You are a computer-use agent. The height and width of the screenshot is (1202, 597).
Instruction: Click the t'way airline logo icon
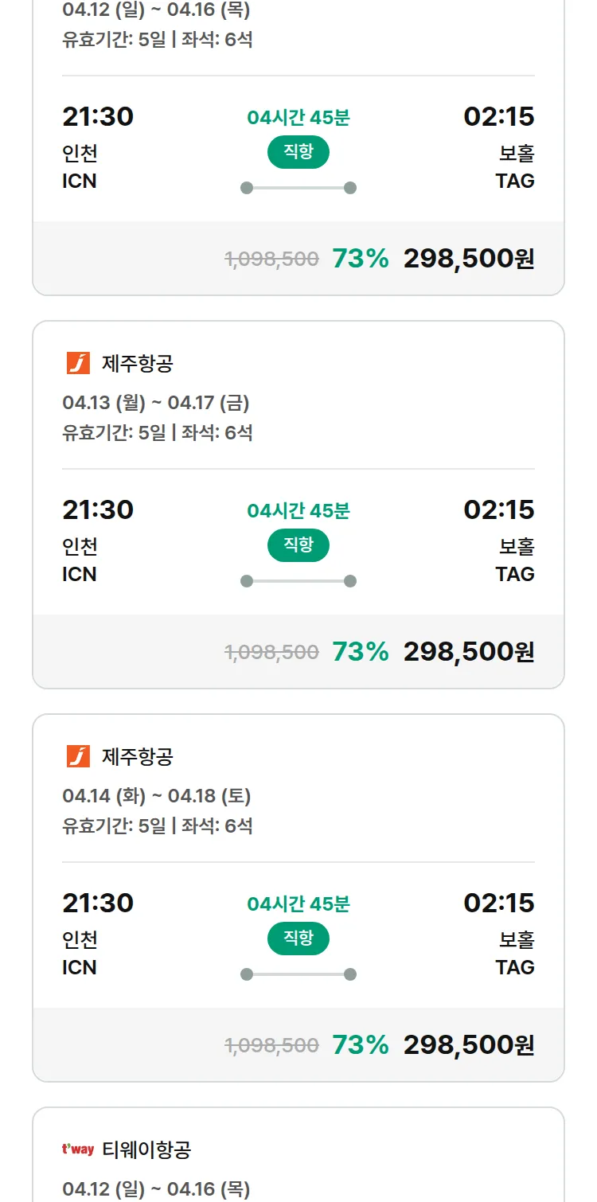(78, 1149)
